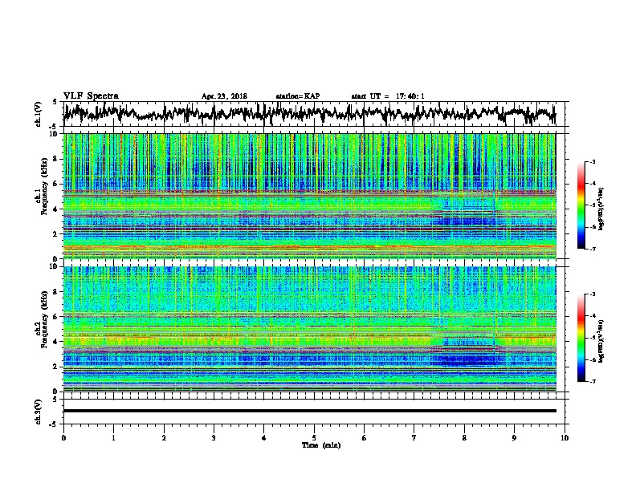This screenshot has width=636, height=491.
Task: Click the "-3" value on ch.1 colorbar
Action: point(592,161)
